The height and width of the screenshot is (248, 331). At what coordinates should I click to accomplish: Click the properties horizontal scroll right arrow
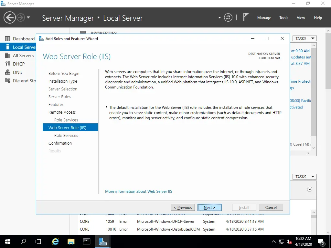308,153
